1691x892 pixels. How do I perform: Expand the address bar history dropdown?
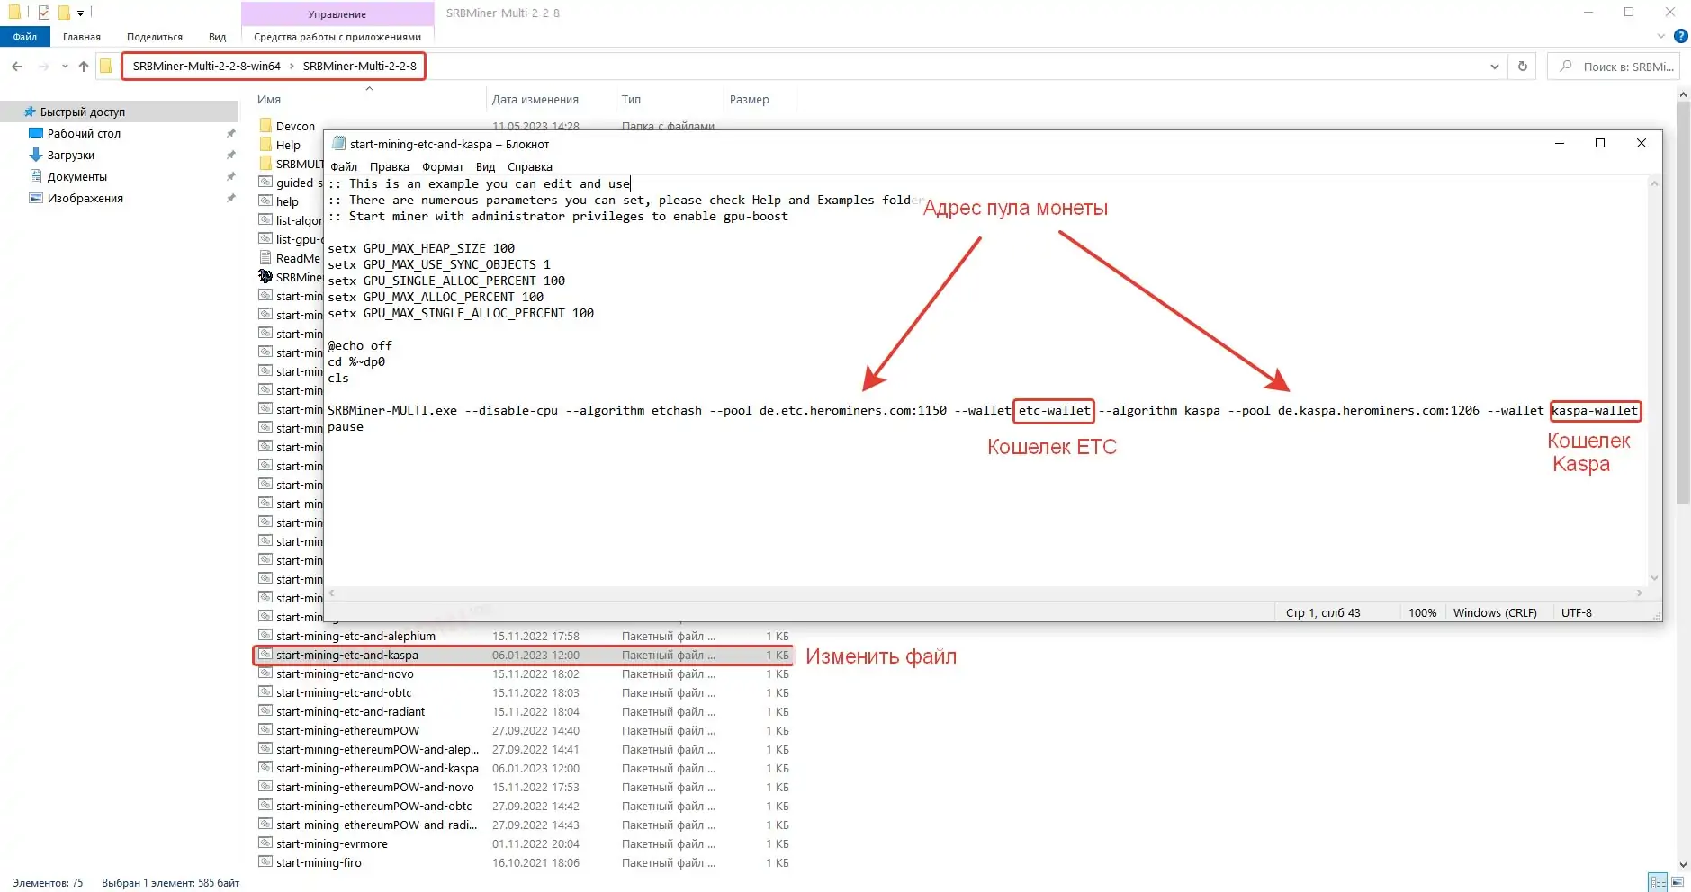point(1495,66)
